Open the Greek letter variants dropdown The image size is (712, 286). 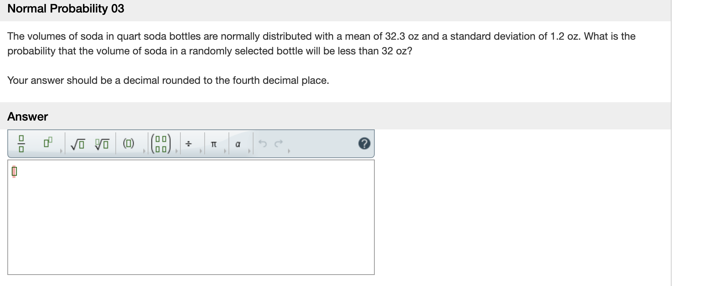249,150
